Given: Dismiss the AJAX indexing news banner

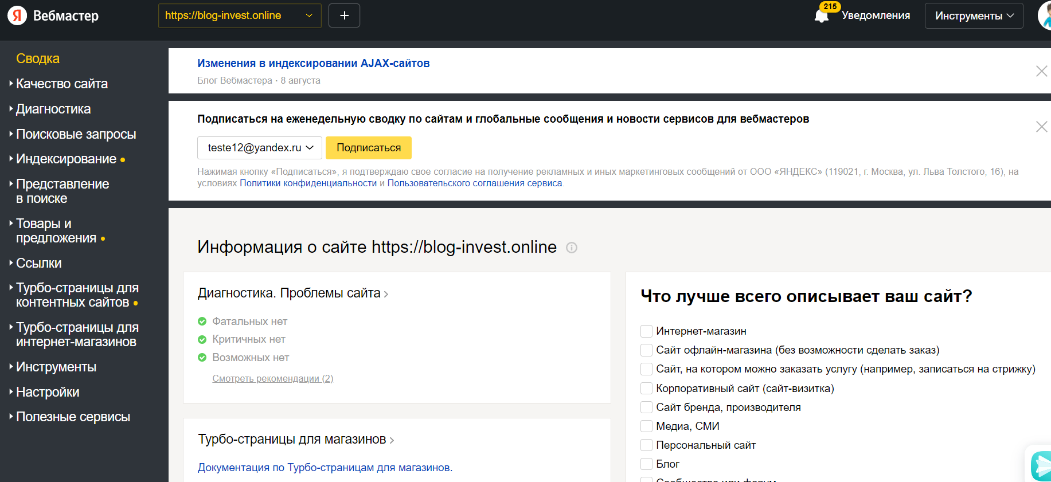Looking at the screenshot, I should [1041, 71].
